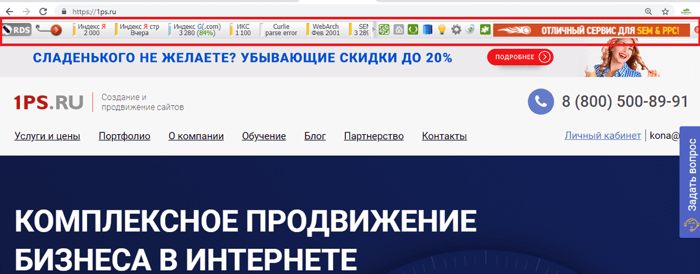Click the Комплексное продвижение бизнеса heading
Screen dimensions: 700x274
245,240
